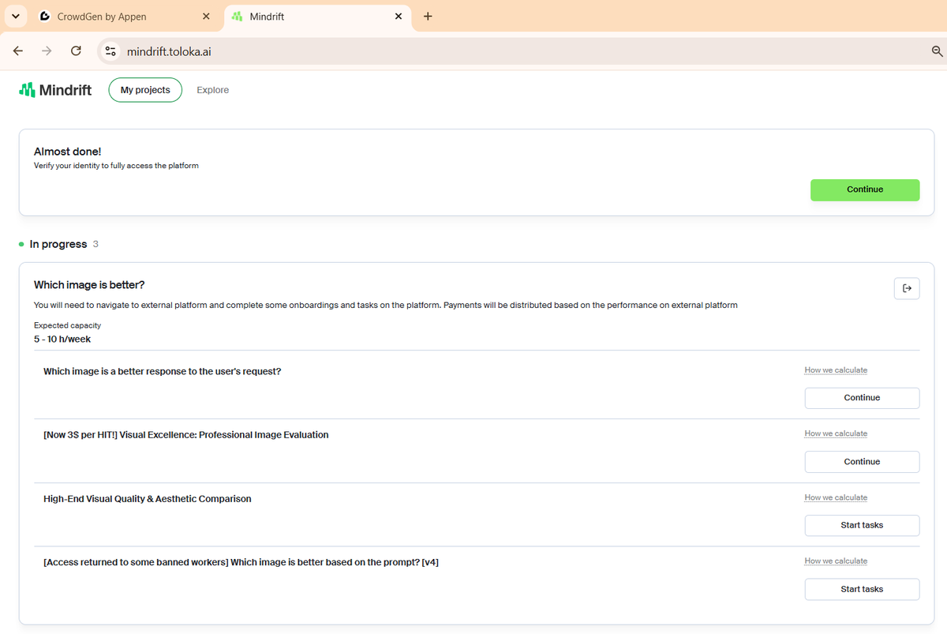Click 'Which image is a better response' task title

[163, 371]
